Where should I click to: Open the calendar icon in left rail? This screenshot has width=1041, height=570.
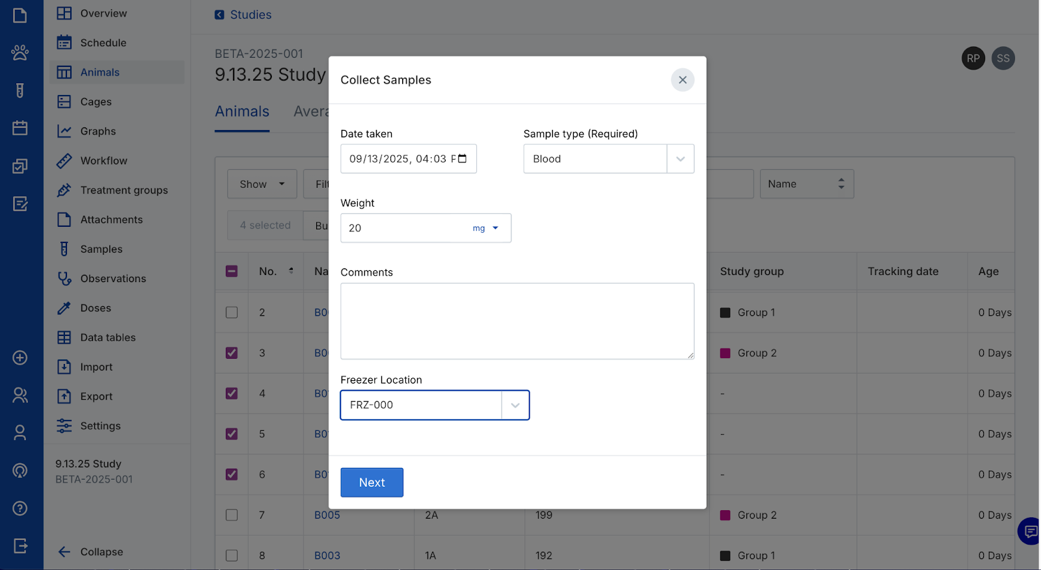coord(20,128)
